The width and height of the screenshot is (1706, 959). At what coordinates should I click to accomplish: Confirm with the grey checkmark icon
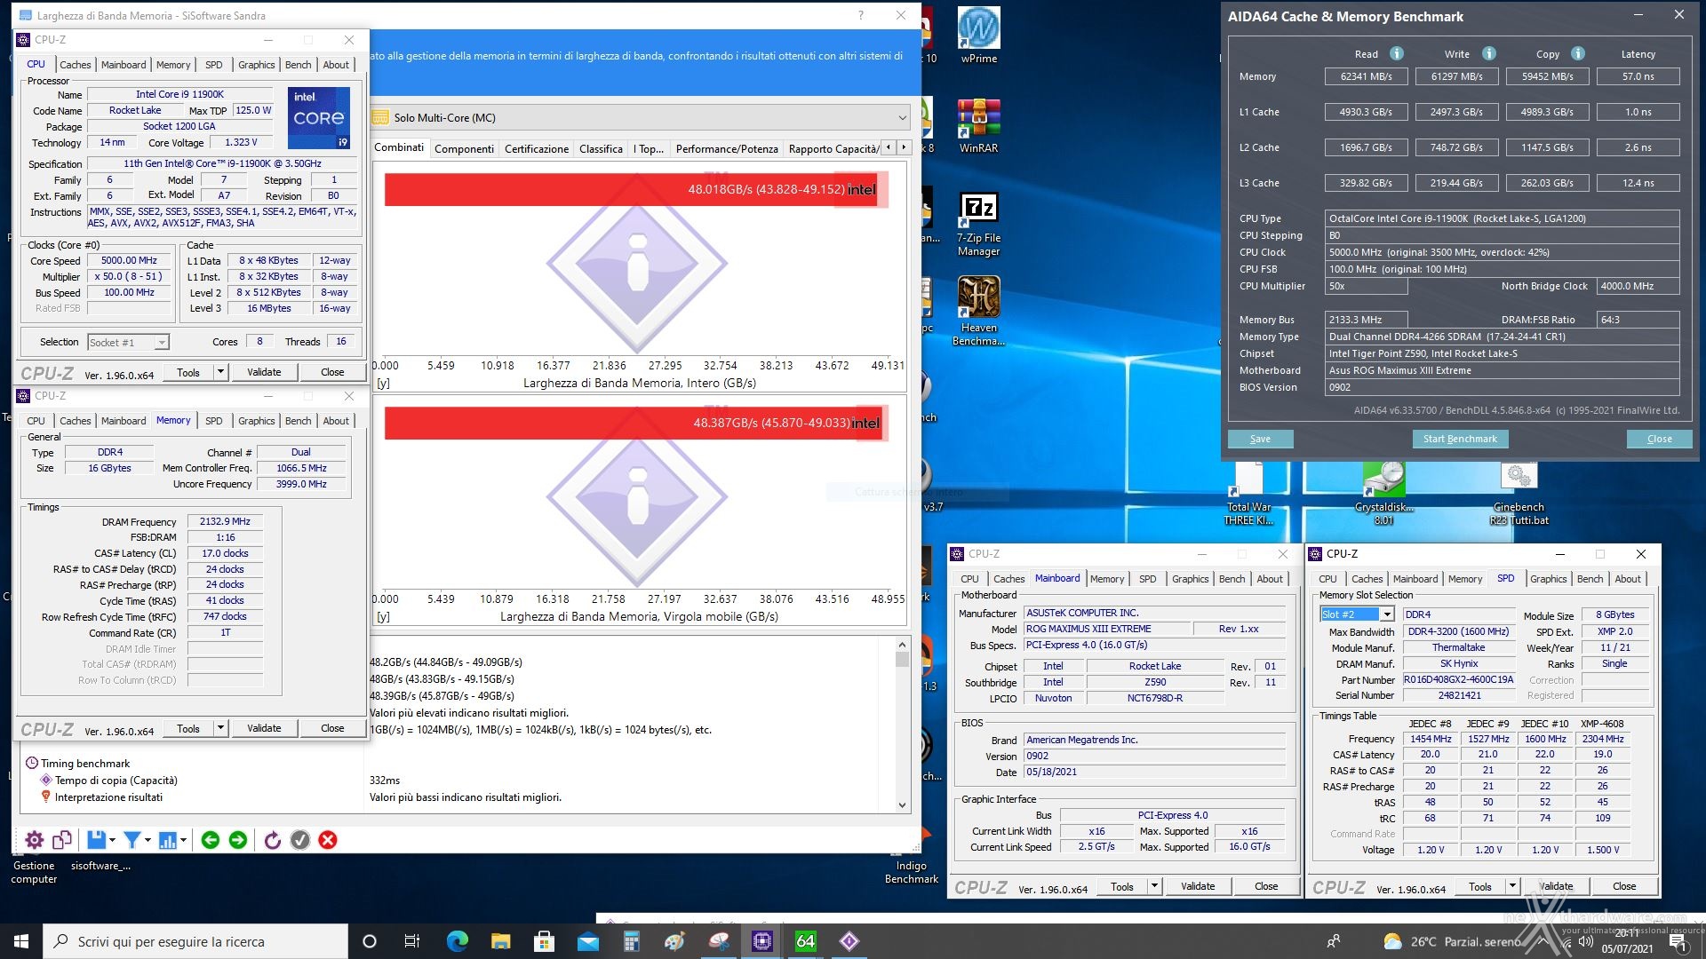[x=300, y=840]
